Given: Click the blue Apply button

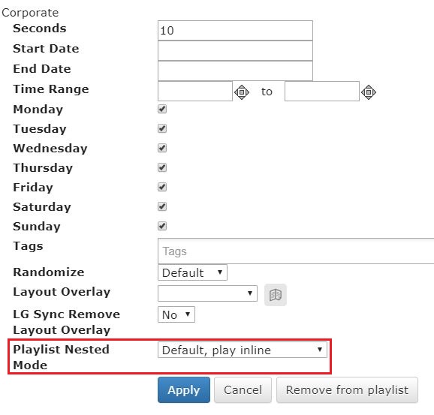Looking at the screenshot, I should pyautogui.click(x=184, y=389).
